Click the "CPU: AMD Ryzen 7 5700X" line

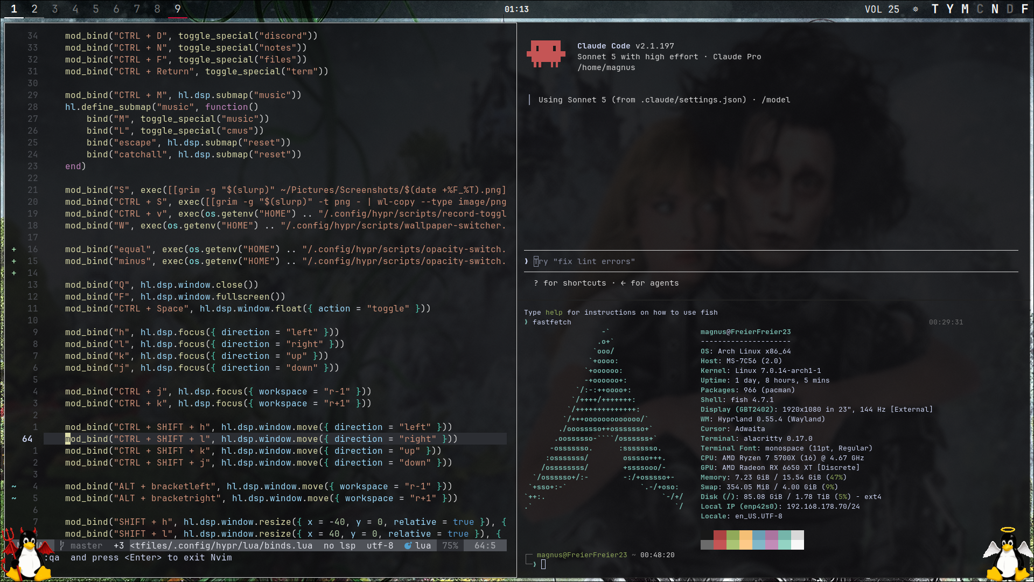coord(783,458)
